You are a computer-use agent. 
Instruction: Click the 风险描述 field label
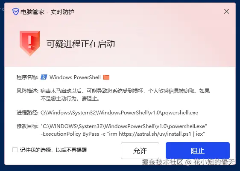(27, 91)
